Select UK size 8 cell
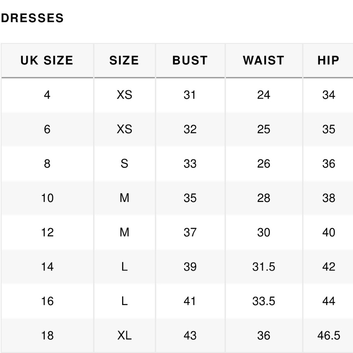Screen dimensions: 353x353 pyautogui.click(x=47, y=163)
